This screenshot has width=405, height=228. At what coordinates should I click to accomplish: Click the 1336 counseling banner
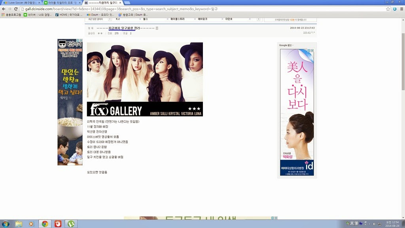pos(290,20)
